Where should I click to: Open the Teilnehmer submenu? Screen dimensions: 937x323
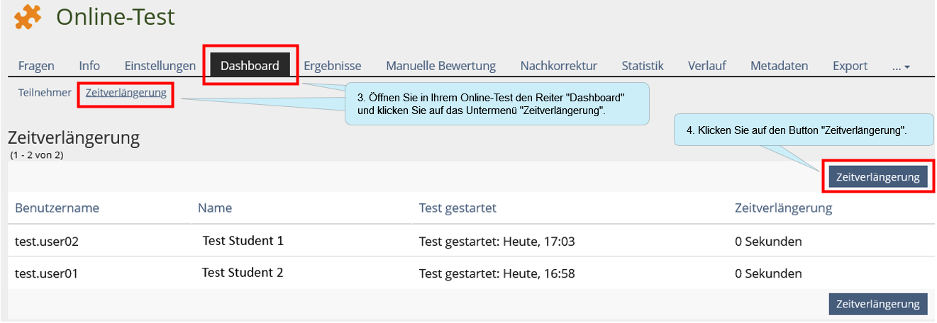pos(45,92)
